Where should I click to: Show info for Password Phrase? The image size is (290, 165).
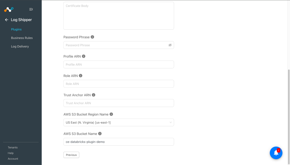pos(92,37)
